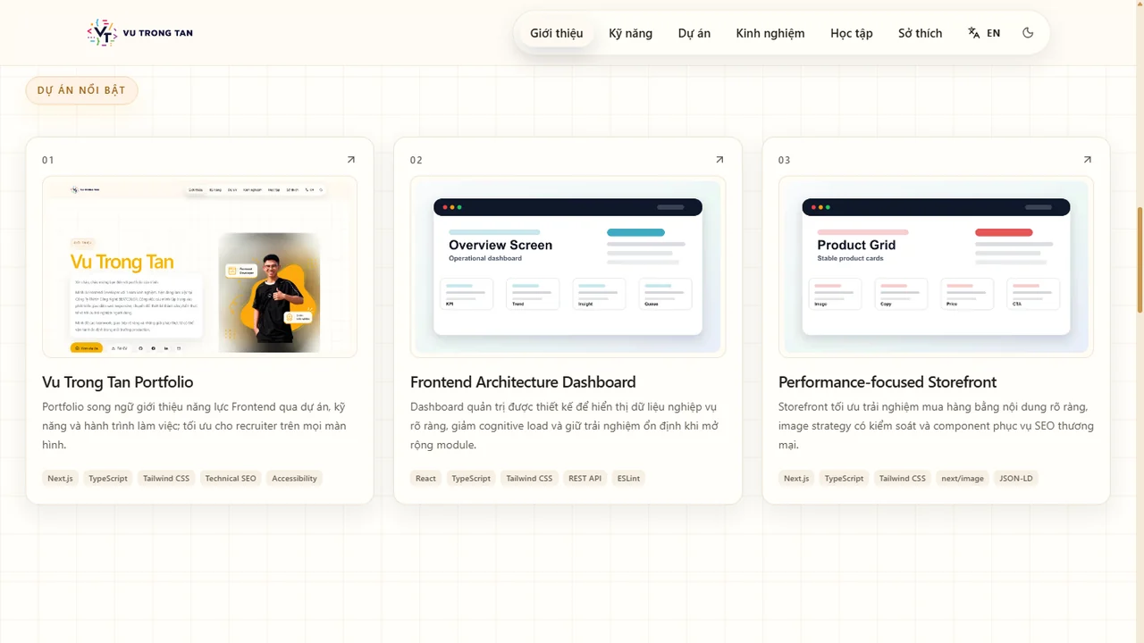
Task: Open Vu Trong Tan Portfolio preview thumbnail
Action: pyautogui.click(x=199, y=267)
